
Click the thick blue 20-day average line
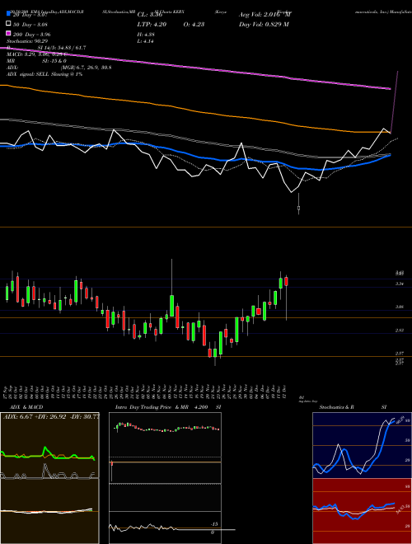[194, 157]
